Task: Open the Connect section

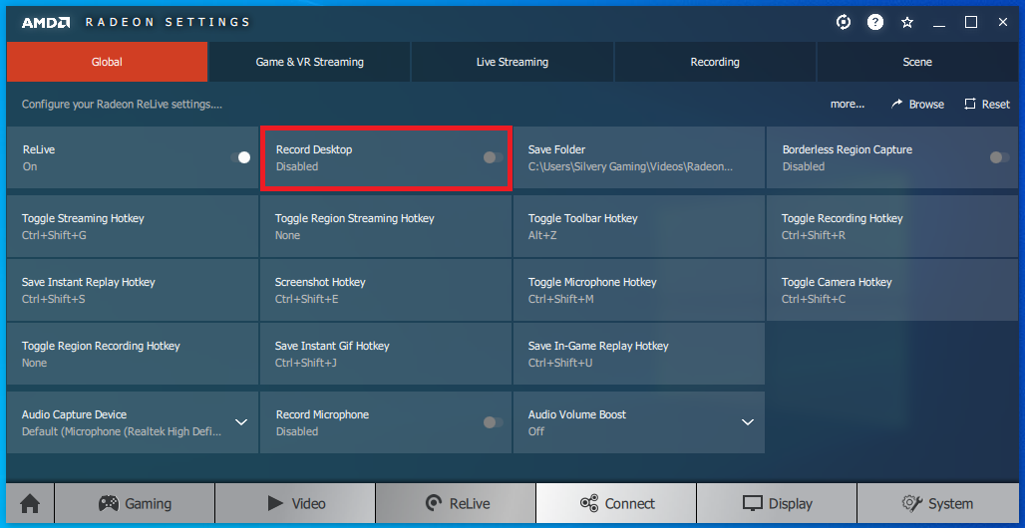Action: click(616, 503)
